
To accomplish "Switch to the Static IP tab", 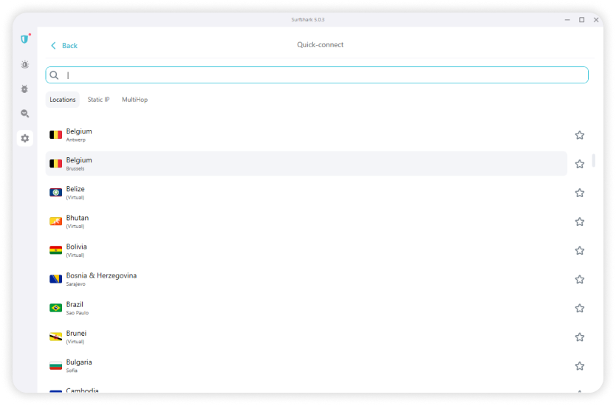I will tap(98, 100).
